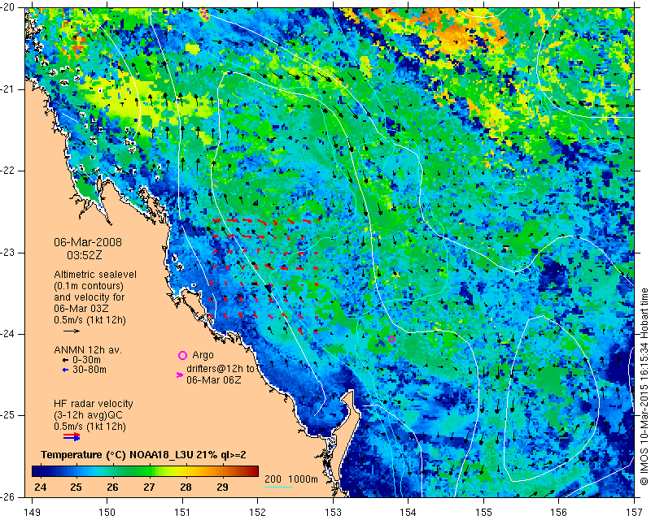Click the HF radar red vector field
The height and width of the screenshot is (520, 651).
pyautogui.click(x=264, y=275)
